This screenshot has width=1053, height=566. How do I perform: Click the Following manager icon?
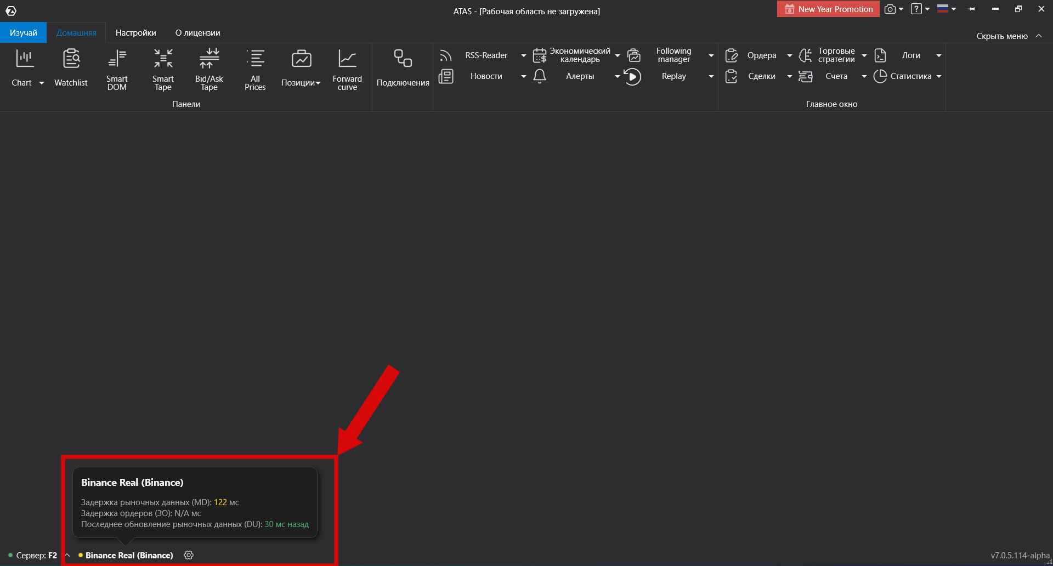634,55
